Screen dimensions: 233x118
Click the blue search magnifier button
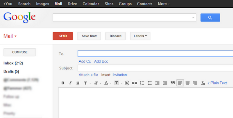(x=210, y=17)
